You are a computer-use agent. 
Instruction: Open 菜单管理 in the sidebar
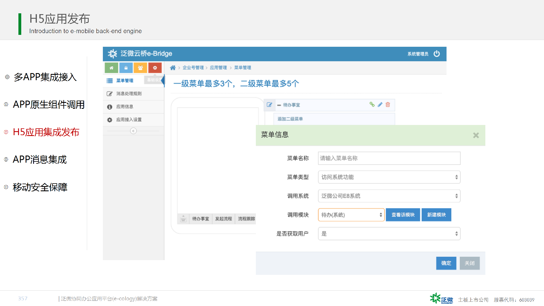pyautogui.click(x=133, y=81)
